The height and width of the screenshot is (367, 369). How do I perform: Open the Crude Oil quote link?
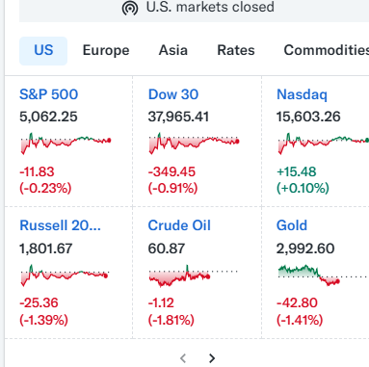[179, 225]
